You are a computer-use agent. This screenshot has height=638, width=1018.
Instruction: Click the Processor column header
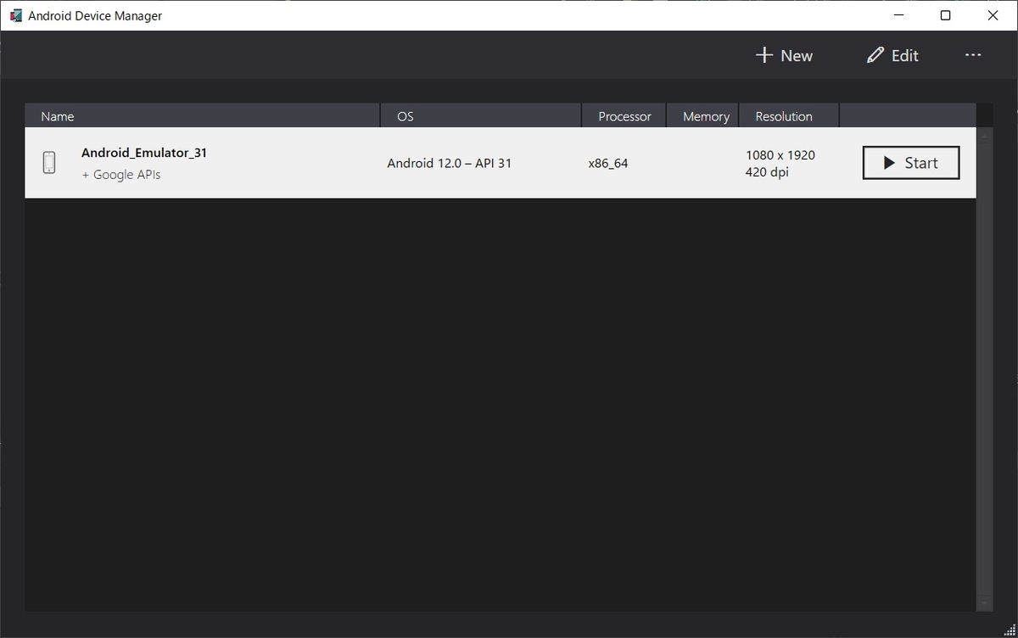click(624, 115)
